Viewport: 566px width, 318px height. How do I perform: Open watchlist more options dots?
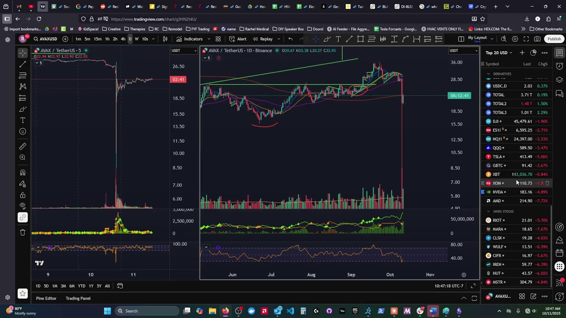[x=545, y=53]
